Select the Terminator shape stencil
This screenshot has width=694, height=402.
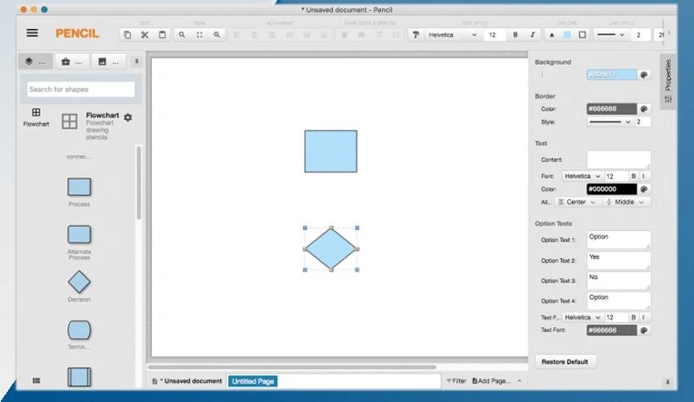click(x=79, y=330)
